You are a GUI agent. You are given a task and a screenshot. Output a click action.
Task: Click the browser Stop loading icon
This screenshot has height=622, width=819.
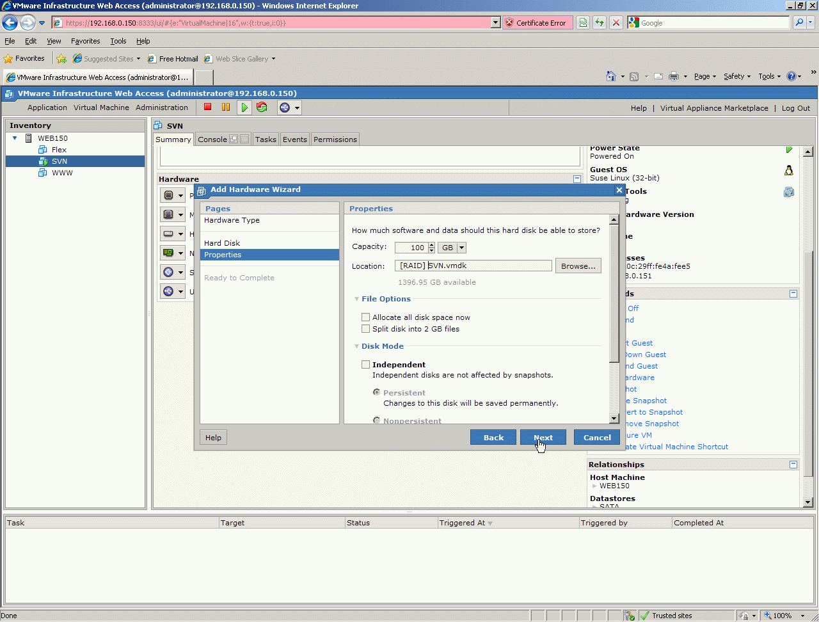pyautogui.click(x=616, y=23)
